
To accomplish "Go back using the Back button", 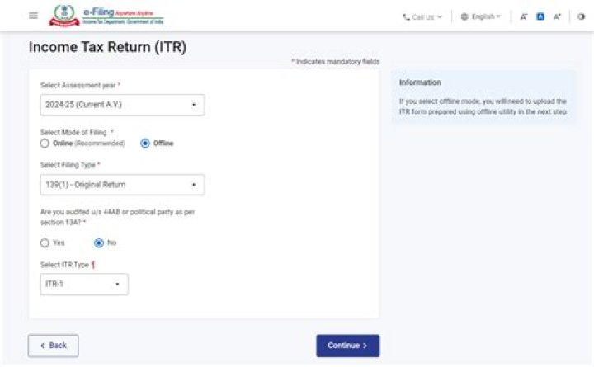I will pyautogui.click(x=53, y=346).
